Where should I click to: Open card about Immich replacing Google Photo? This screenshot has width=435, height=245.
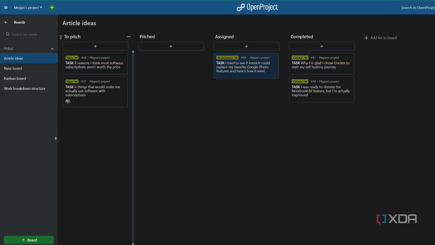(x=246, y=66)
